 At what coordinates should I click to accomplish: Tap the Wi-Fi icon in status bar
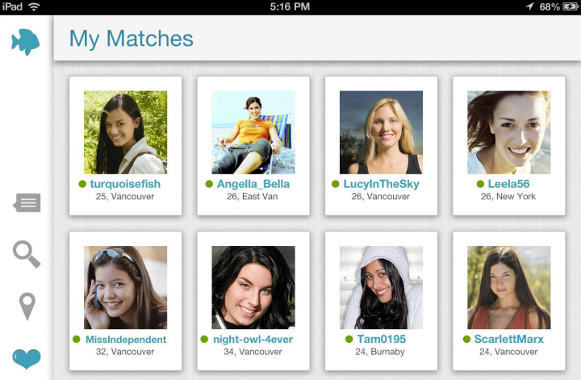point(34,6)
